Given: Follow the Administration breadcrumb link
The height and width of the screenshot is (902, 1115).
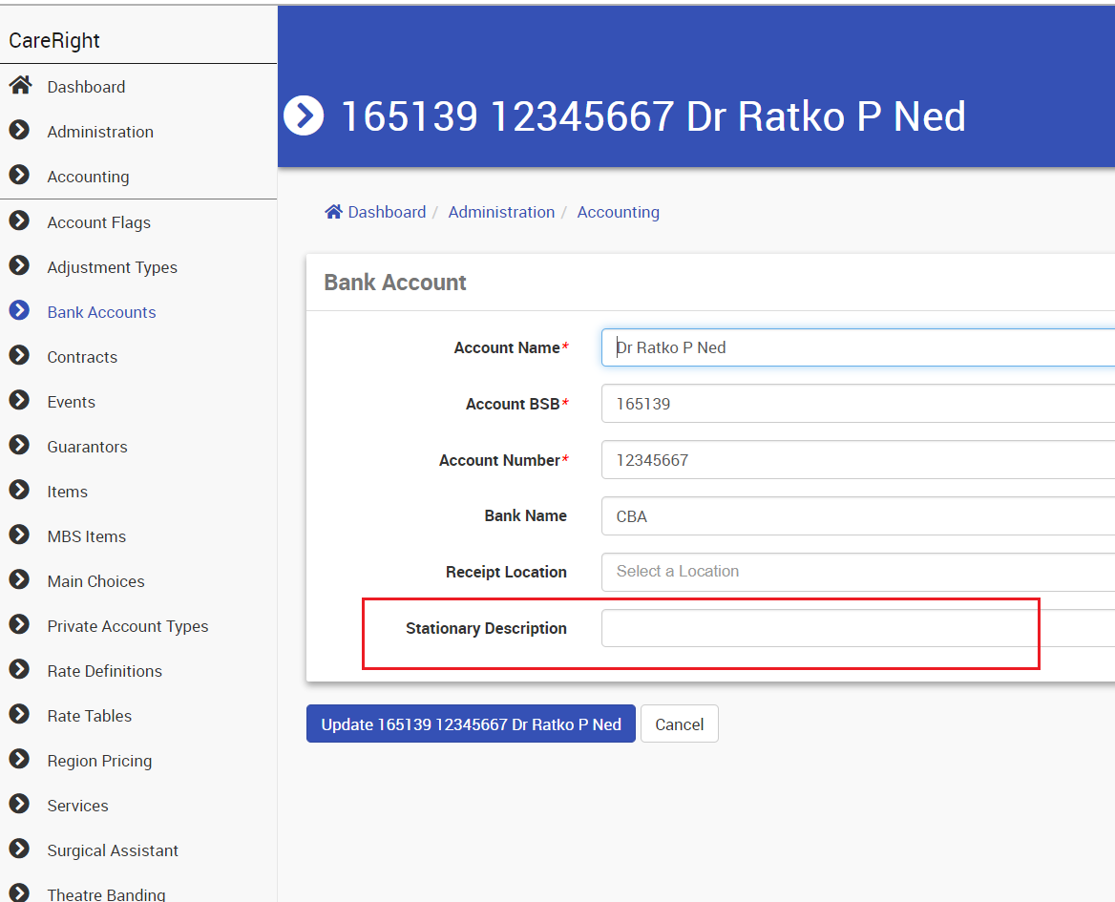Looking at the screenshot, I should click(501, 212).
